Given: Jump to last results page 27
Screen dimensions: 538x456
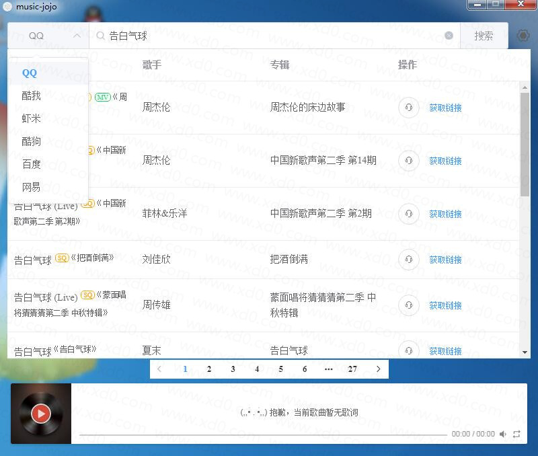Looking at the screenshot, I should click(352, 369).
